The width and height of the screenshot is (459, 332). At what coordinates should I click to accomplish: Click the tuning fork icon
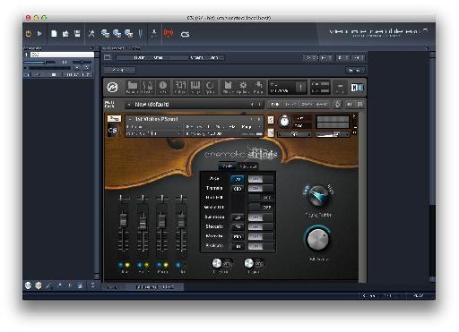coord(140,34)
